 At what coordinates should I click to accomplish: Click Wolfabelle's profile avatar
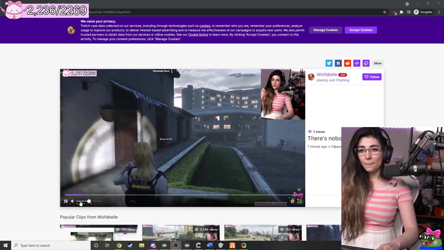coord(311,77)
